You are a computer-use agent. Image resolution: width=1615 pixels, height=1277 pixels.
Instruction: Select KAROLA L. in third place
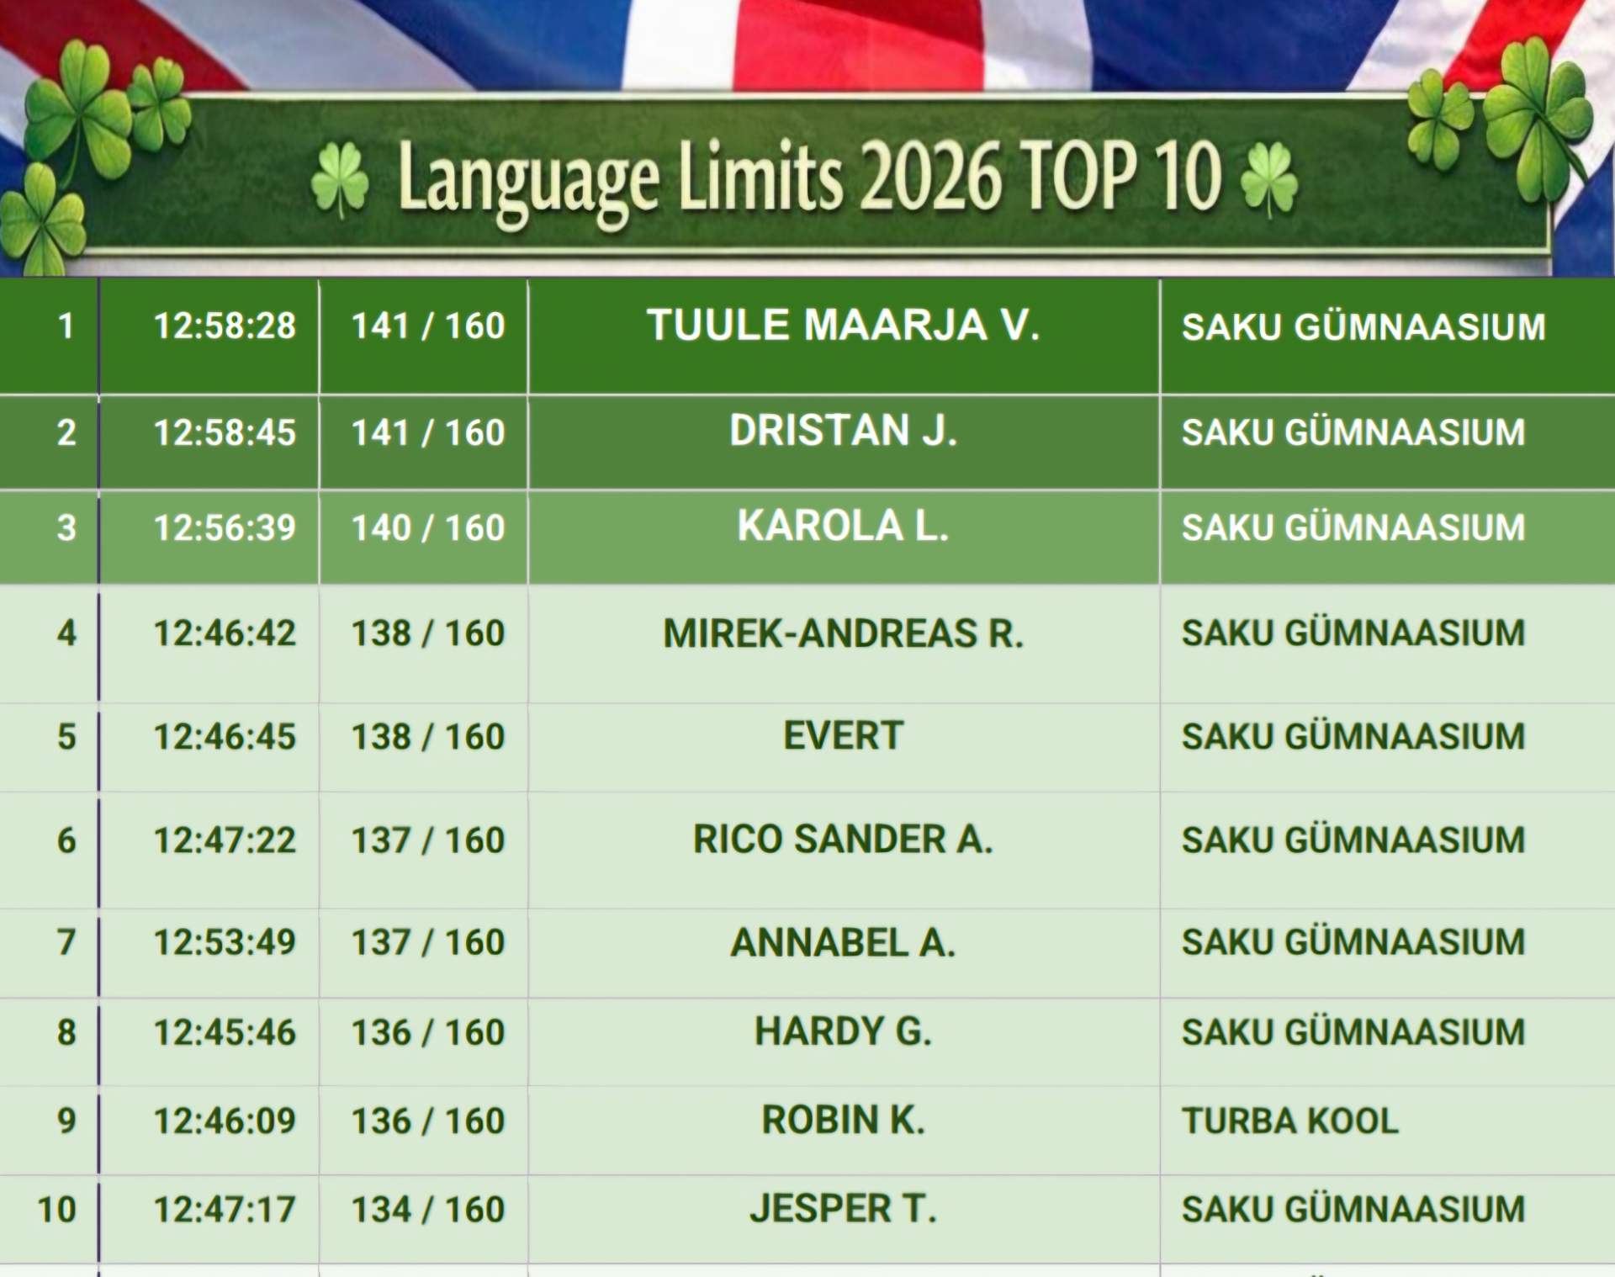point(843,527)
